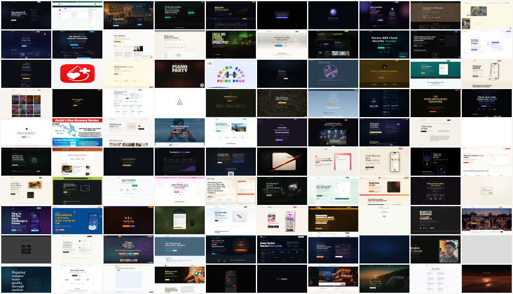Select the thumbnail with hands holding green device
513x294 pixels.
180,278
